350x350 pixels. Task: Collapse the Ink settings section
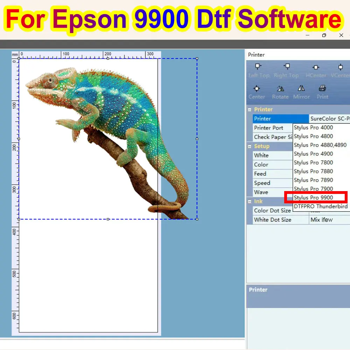(x=250, y=201)
